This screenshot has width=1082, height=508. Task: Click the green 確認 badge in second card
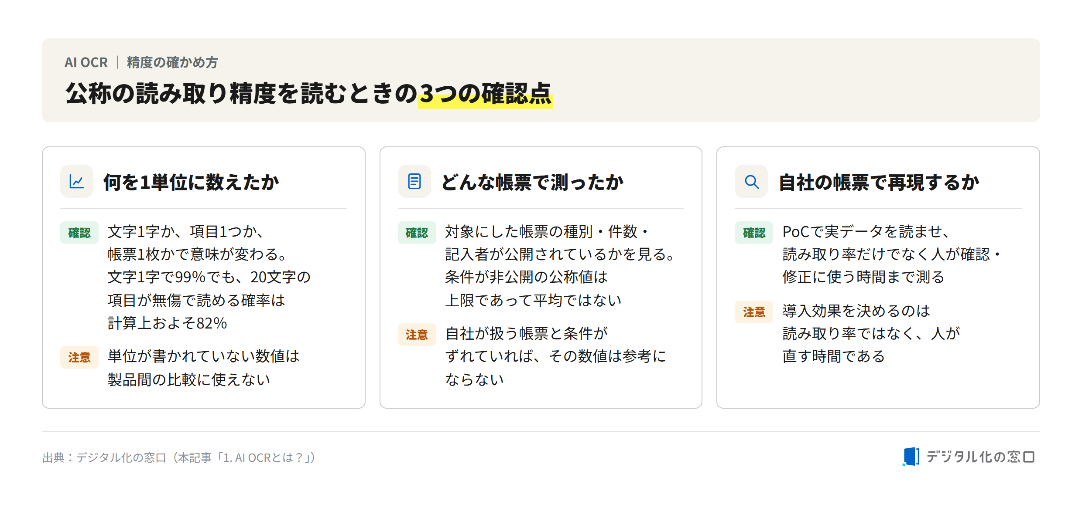tap(417, 233)
